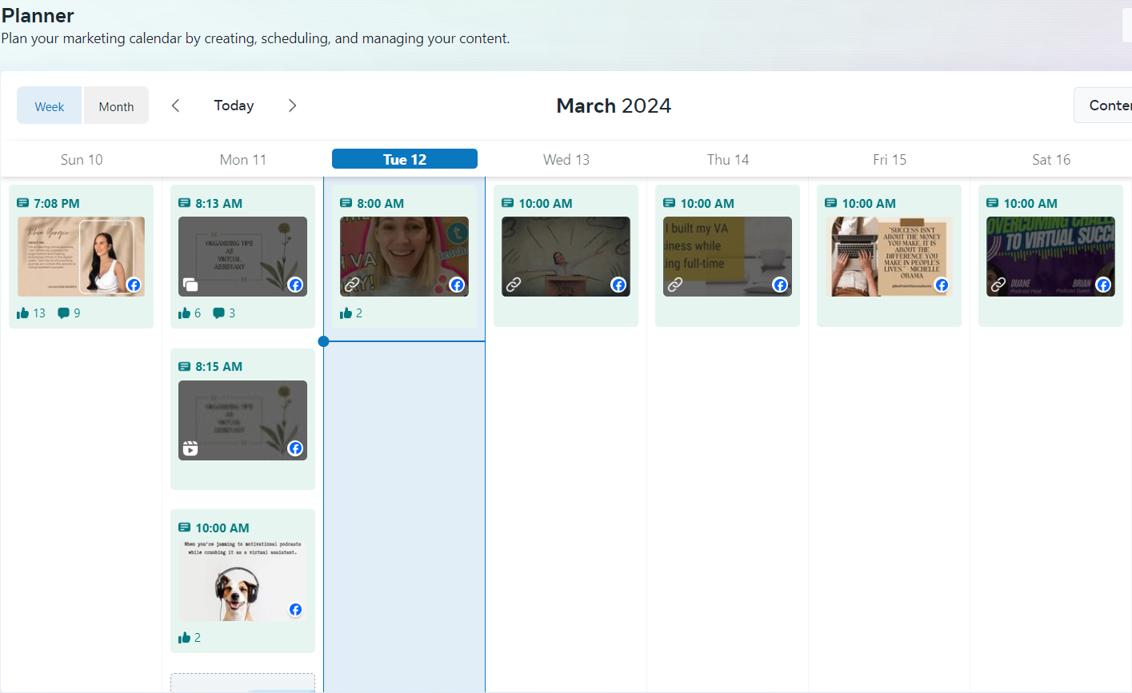Click the '8:13 AM' time label on Monday
Screen dimensions: 1132x693
tap(219, 204)
